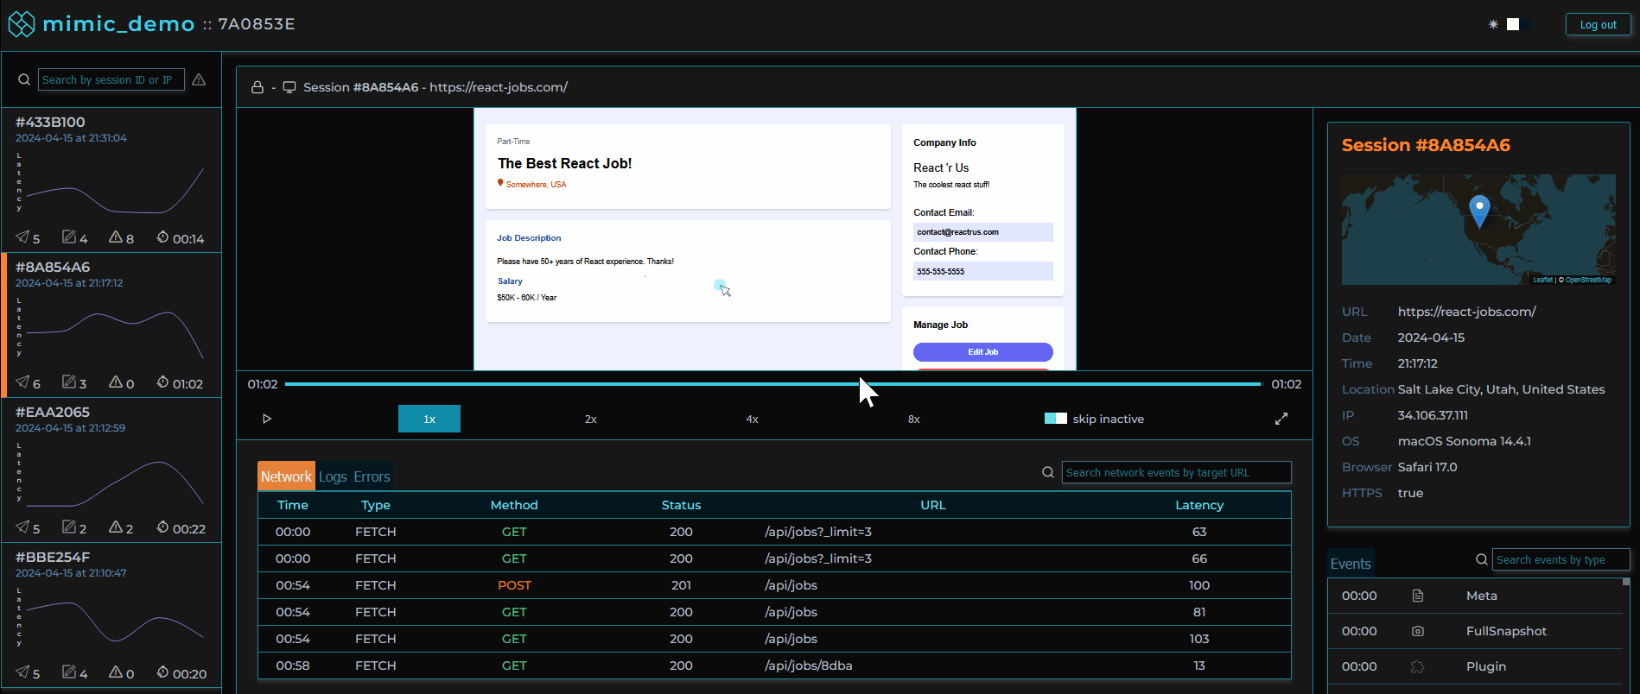Open the Errors tab
This screenshot has width=1640, height=694.
pos(372,476)
